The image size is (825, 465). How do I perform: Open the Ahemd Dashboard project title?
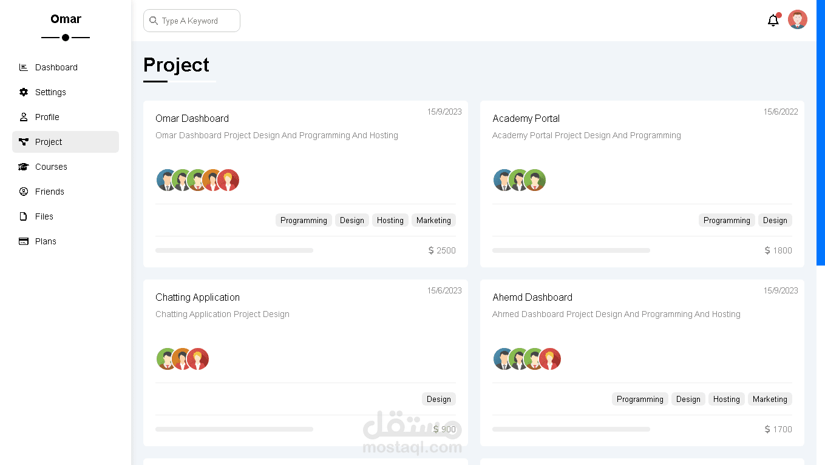pos(532,297)
